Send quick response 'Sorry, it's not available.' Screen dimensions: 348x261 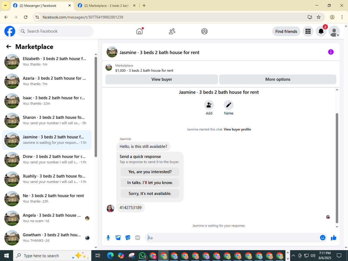click(x=150, y=194)
